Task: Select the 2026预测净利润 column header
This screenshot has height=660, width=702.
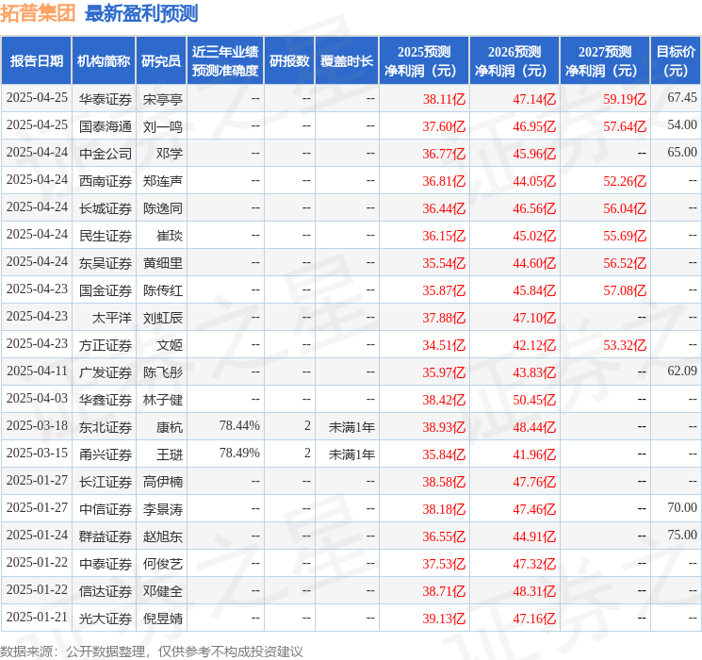Action: tap(514, 61)
